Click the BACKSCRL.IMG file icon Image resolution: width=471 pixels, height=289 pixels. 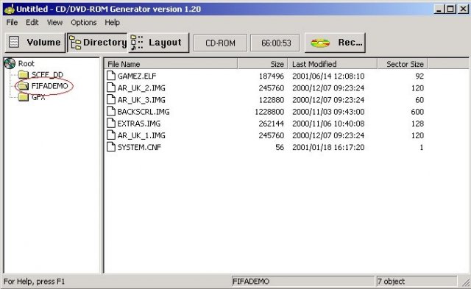[111, 111]
